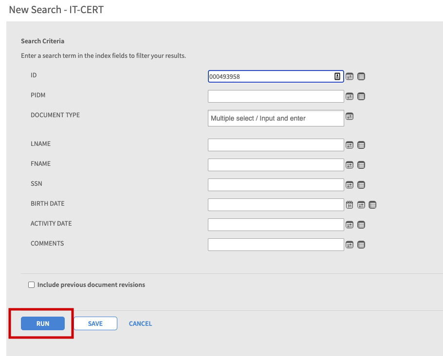Screen dimensions: 443x356
Task: Open the list icon beside the FNAME field
Action: [361, 165]
